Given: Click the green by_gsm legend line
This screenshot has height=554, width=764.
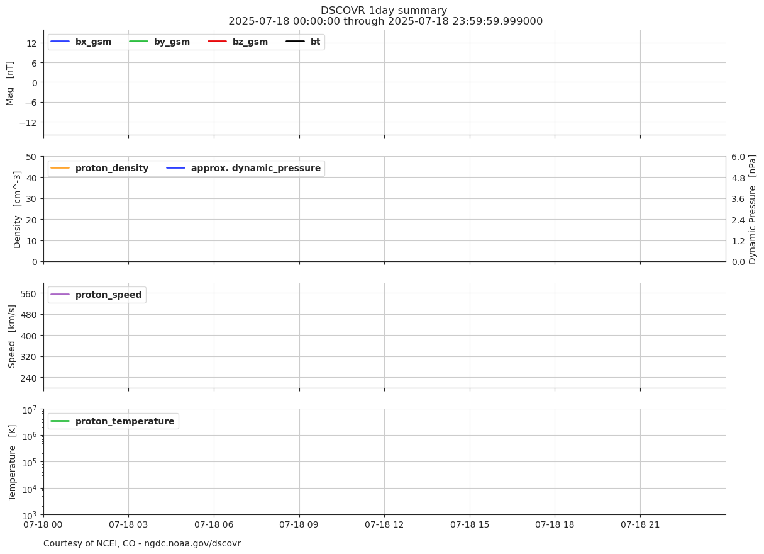Looking at the screenshot, I should click(x=138, y=42).
